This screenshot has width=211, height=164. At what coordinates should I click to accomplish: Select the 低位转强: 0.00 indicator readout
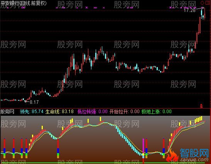point(93,112)
